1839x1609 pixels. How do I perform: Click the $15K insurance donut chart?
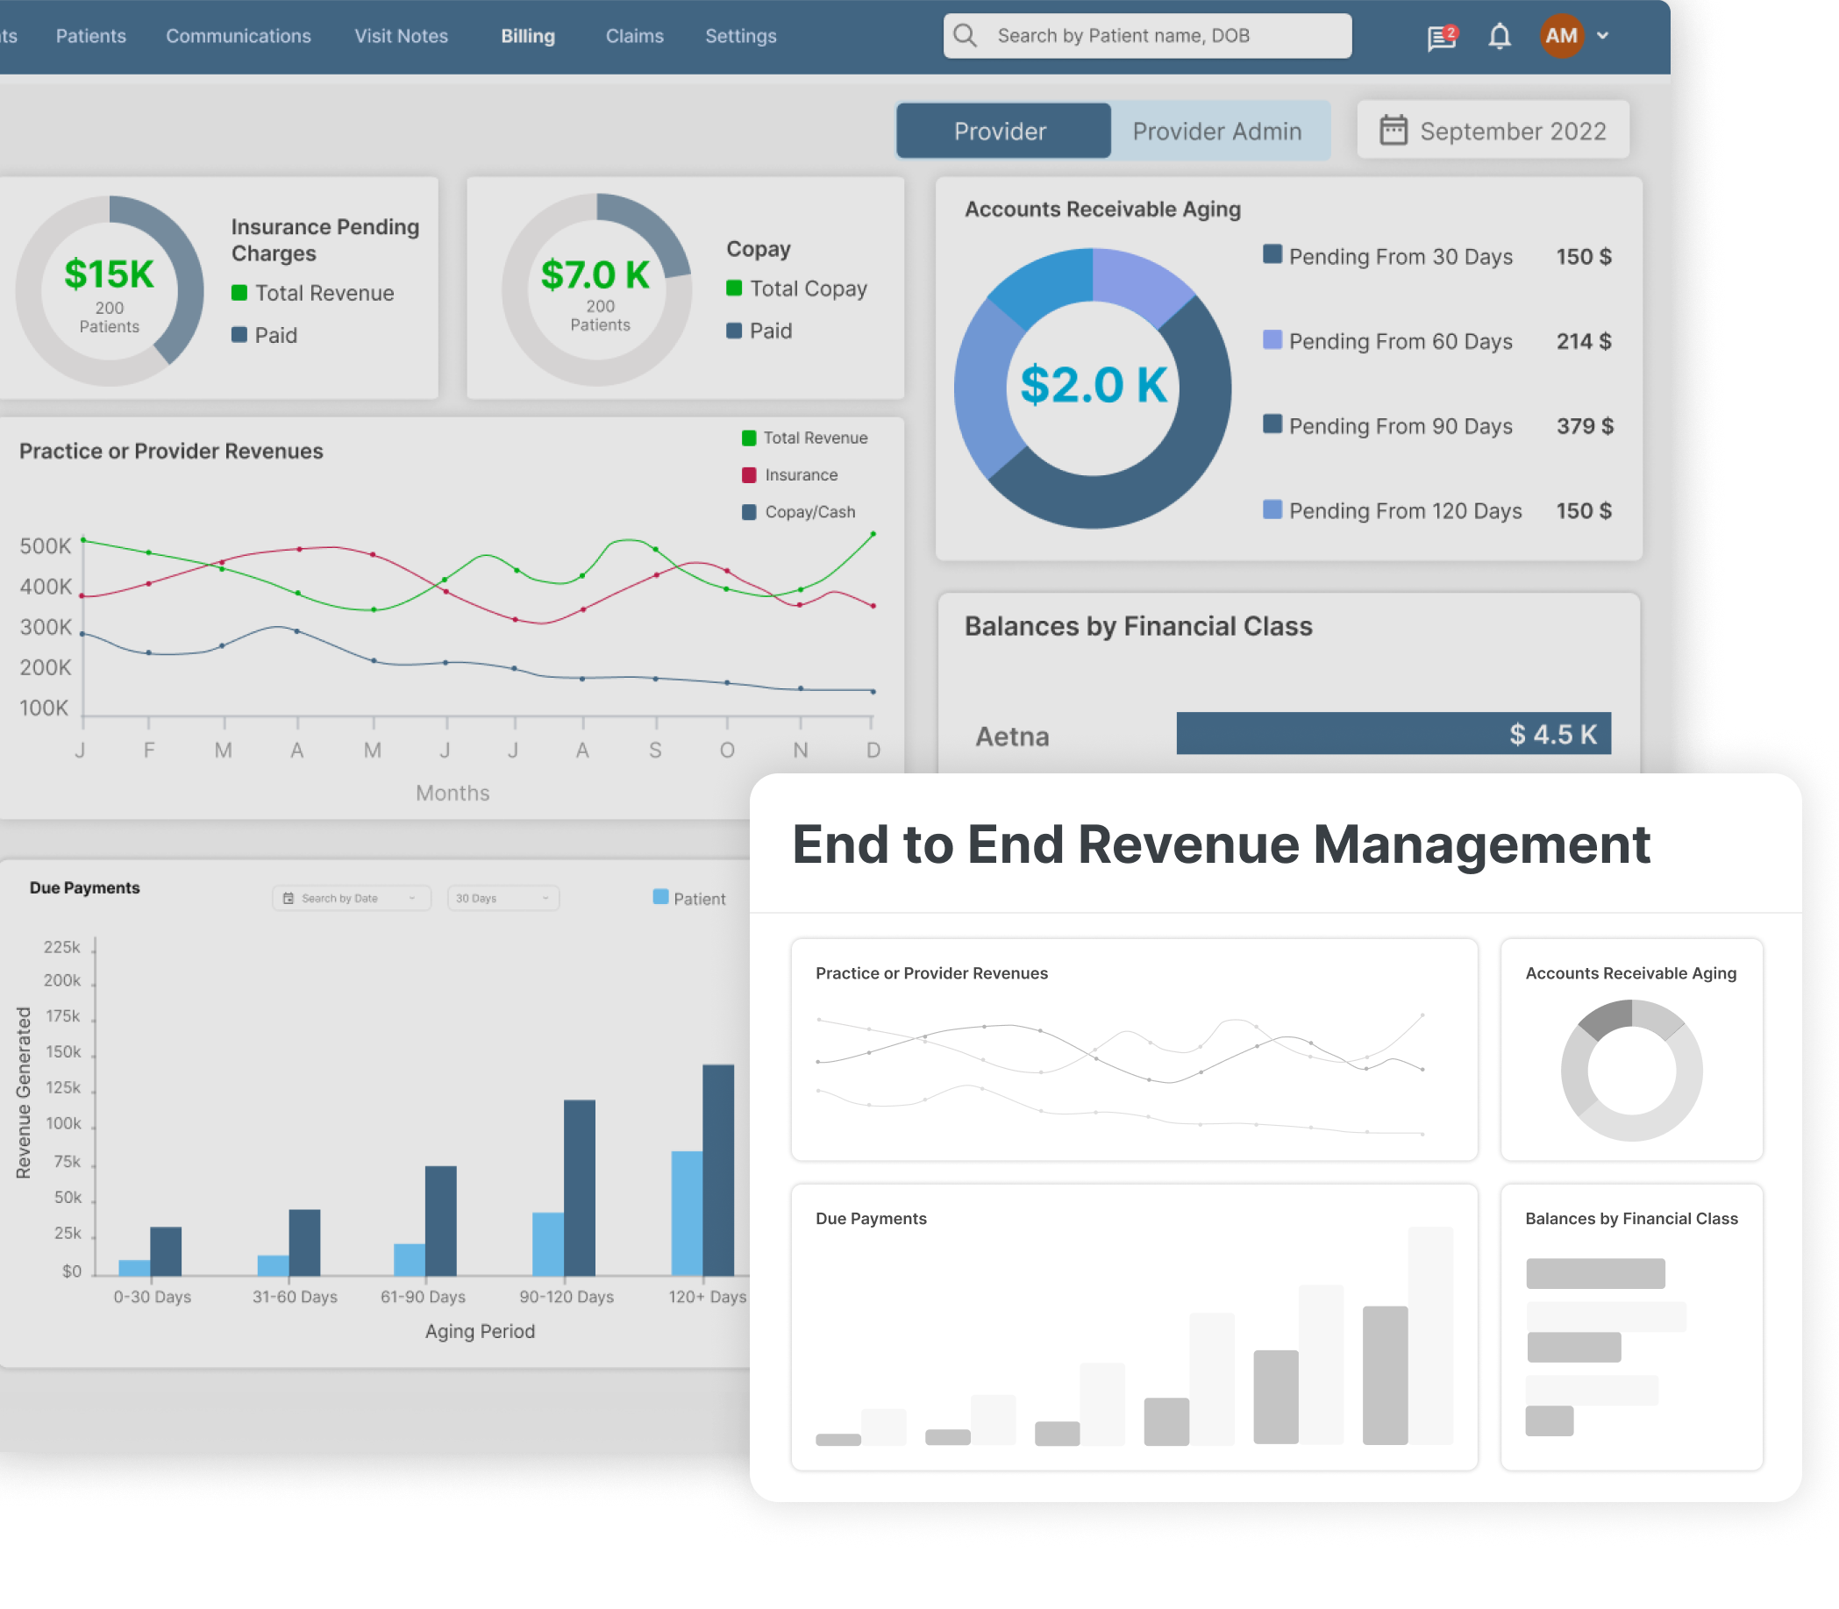(110, 290)
